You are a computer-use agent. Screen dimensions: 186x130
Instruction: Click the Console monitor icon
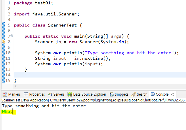click(153, 94)
